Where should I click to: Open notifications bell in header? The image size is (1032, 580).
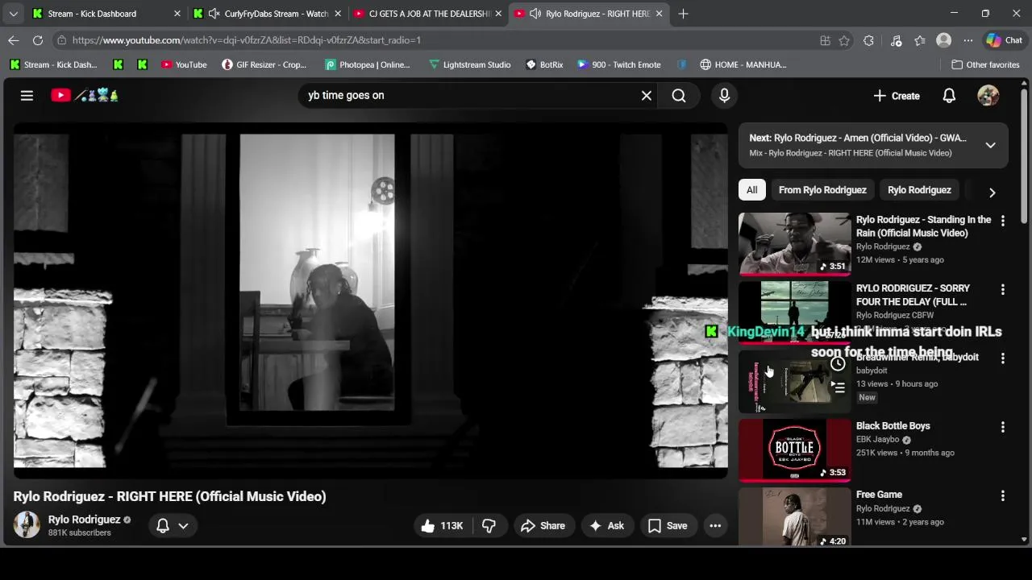(949, 95)
